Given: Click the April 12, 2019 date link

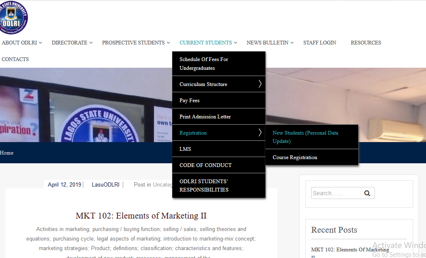Looking at the screenshot, I should [x=64, y=185].
